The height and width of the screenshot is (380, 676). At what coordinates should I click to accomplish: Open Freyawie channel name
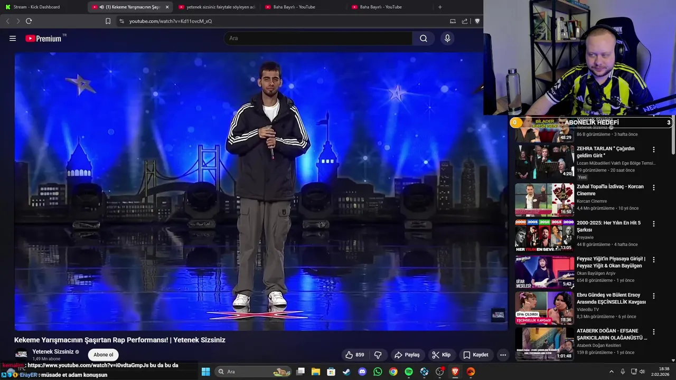(586, 237)
